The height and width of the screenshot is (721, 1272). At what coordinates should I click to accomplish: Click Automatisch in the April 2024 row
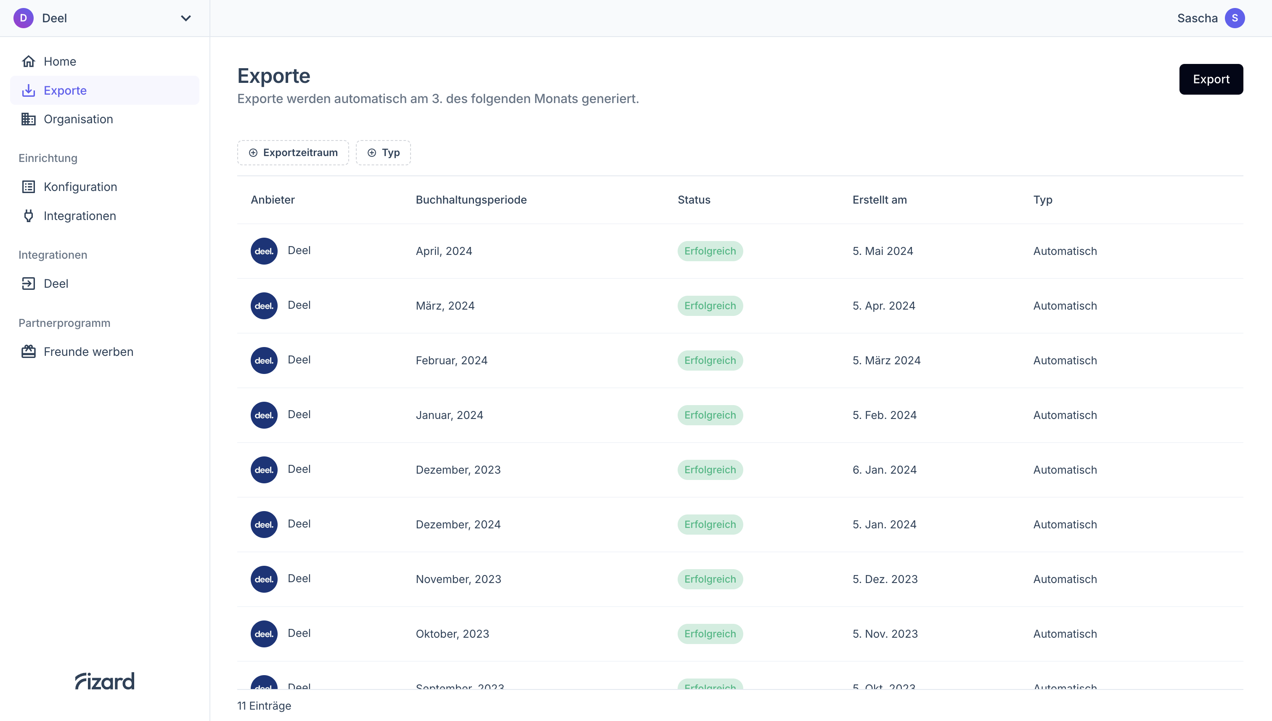click(x=1065, y=251)
